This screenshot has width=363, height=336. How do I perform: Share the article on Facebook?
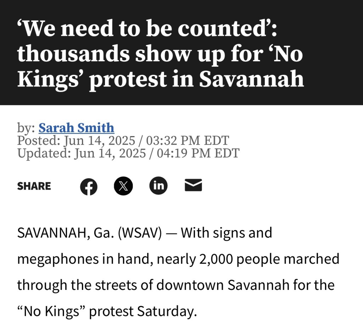pos(89,186)
